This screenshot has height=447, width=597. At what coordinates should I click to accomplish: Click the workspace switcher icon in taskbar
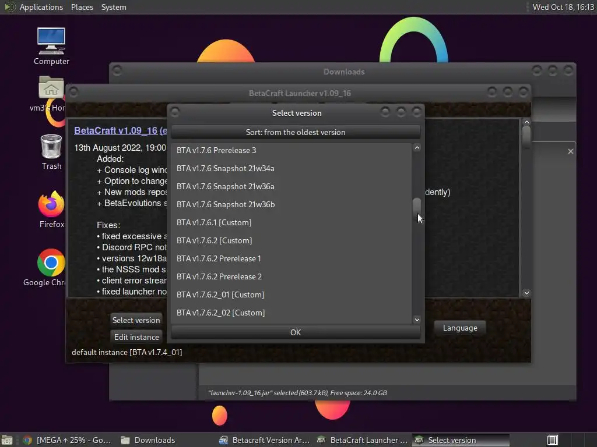point(553,440)
